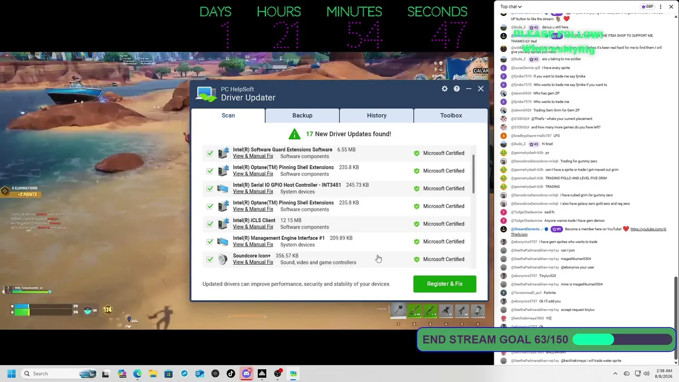679x382 pixels.
Task: Uncheck Management Engine Interface #1 driver
Action: [x=210, y=241]
